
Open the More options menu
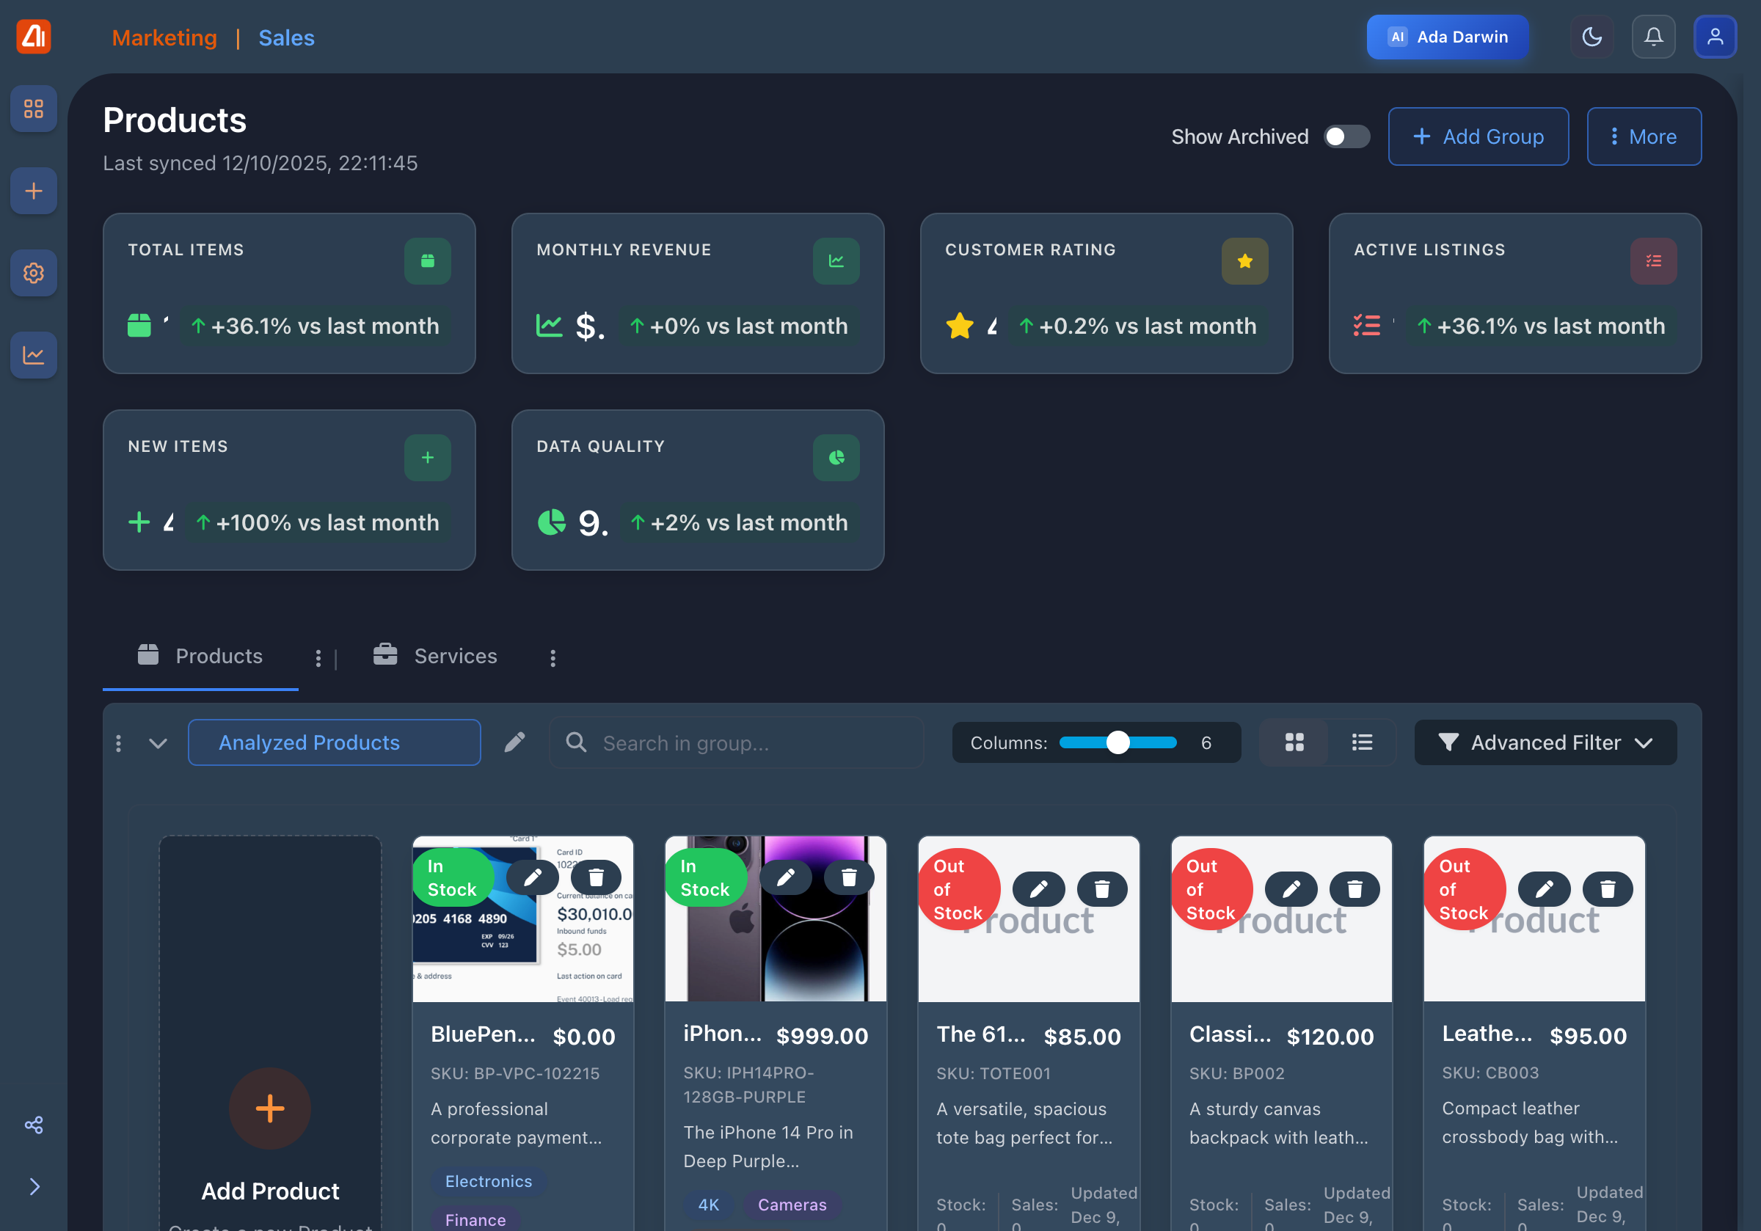click(x=1644, y=136)
